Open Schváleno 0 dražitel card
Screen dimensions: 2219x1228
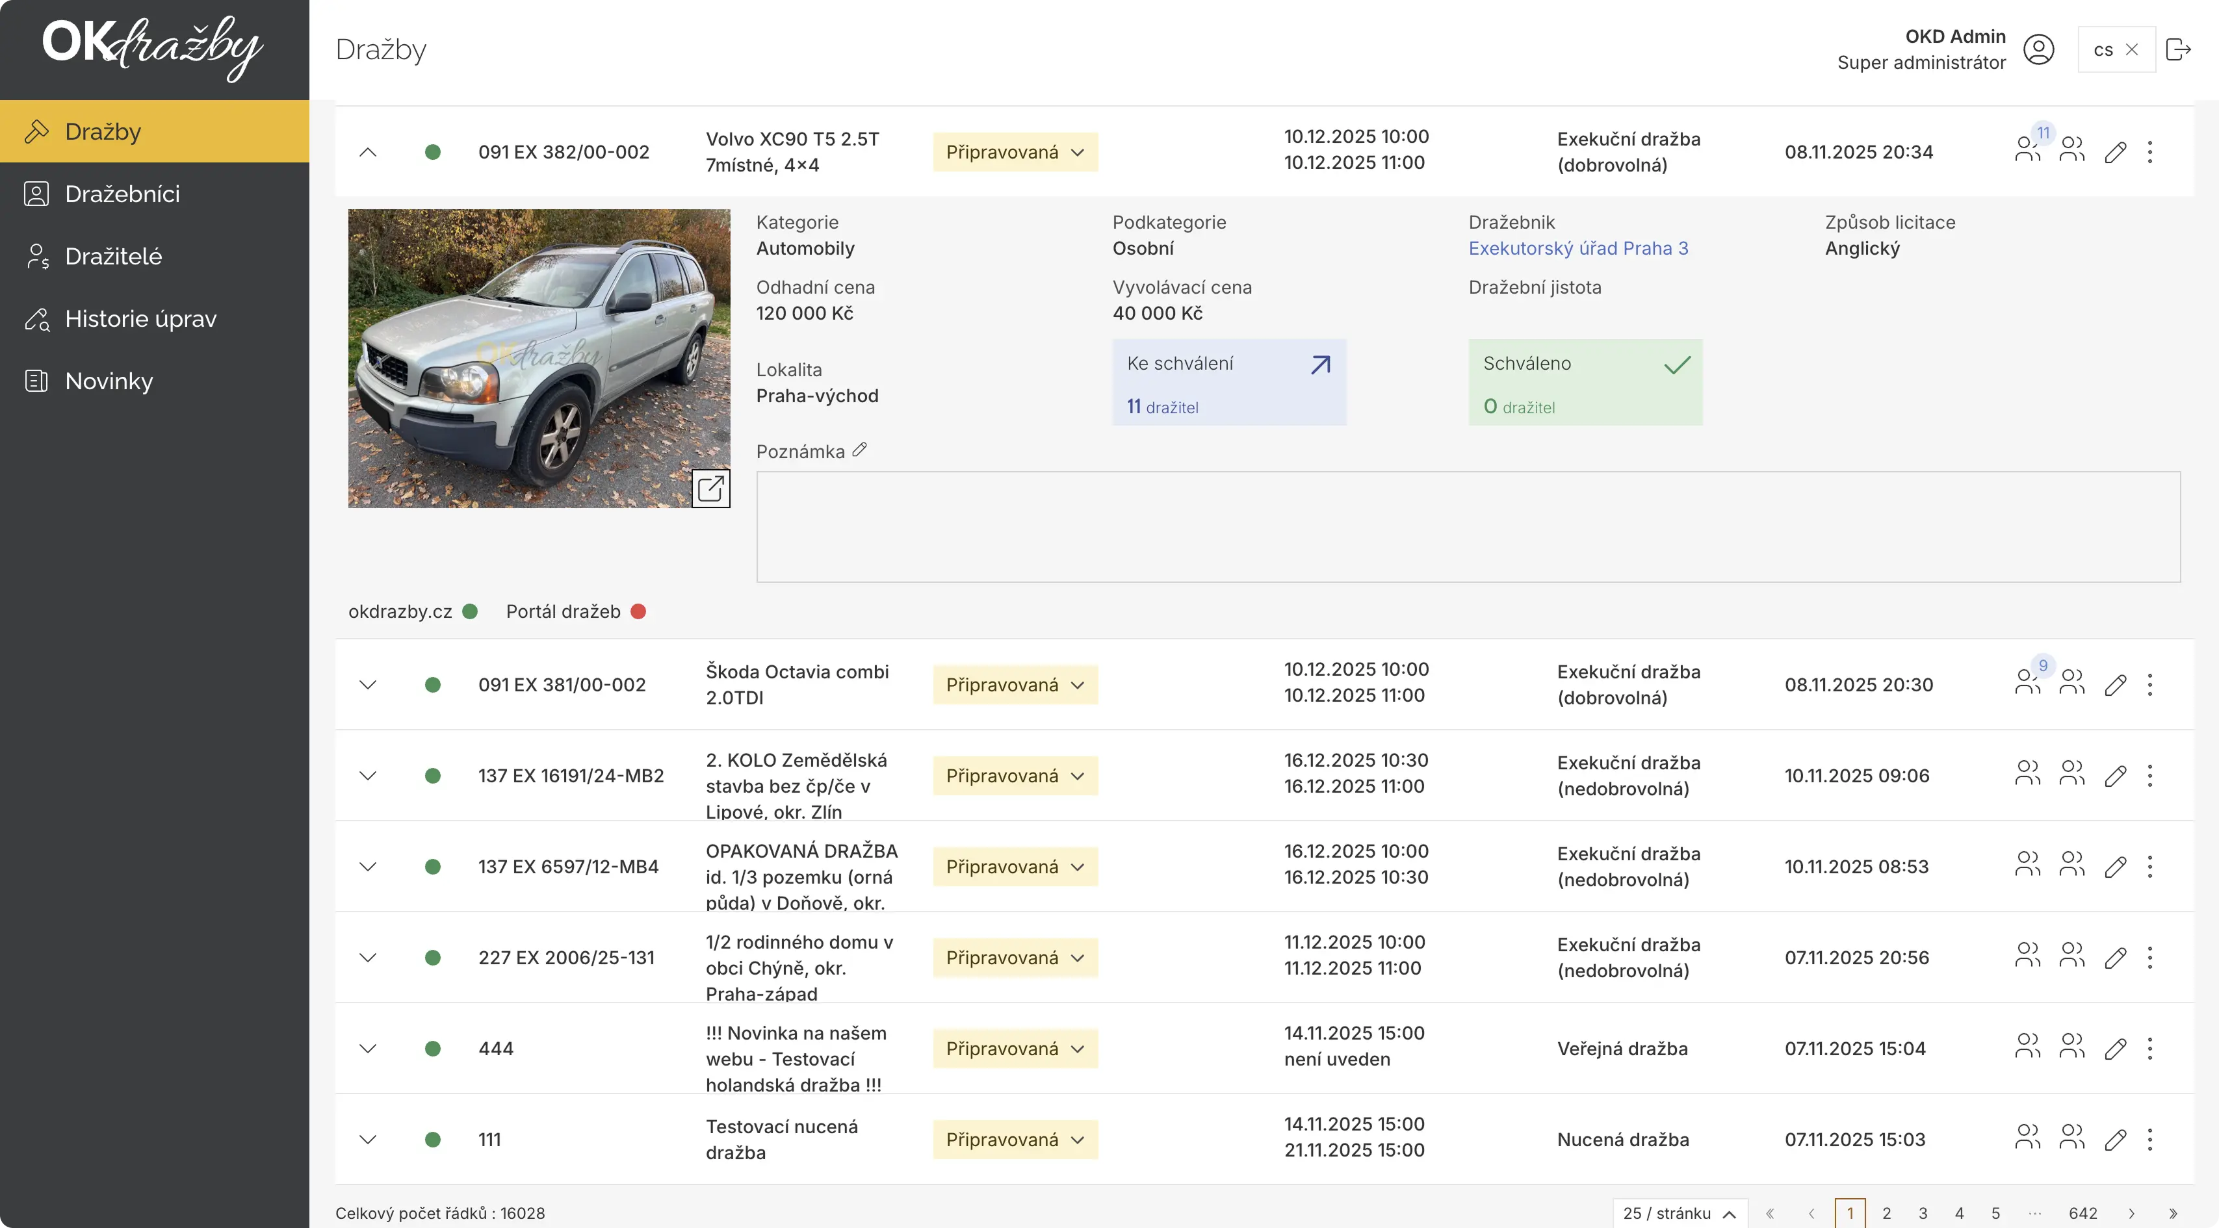click(x=1586, y=382)
